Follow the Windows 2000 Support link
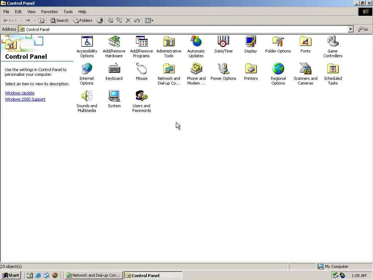The width and height of the screenshot is (373, 280). coord(25,99)
